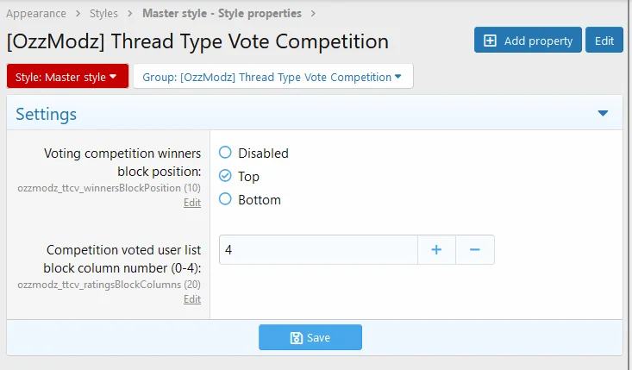Click the Competition voted user list column label
632x370 pixels.
[123, 258]
